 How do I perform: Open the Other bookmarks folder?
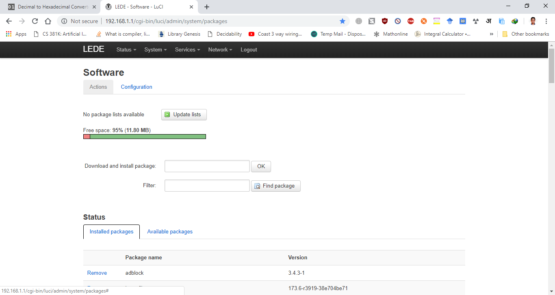pos(526,34)
